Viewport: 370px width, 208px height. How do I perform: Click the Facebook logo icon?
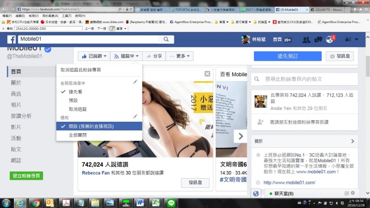click(x=11, y=40)
